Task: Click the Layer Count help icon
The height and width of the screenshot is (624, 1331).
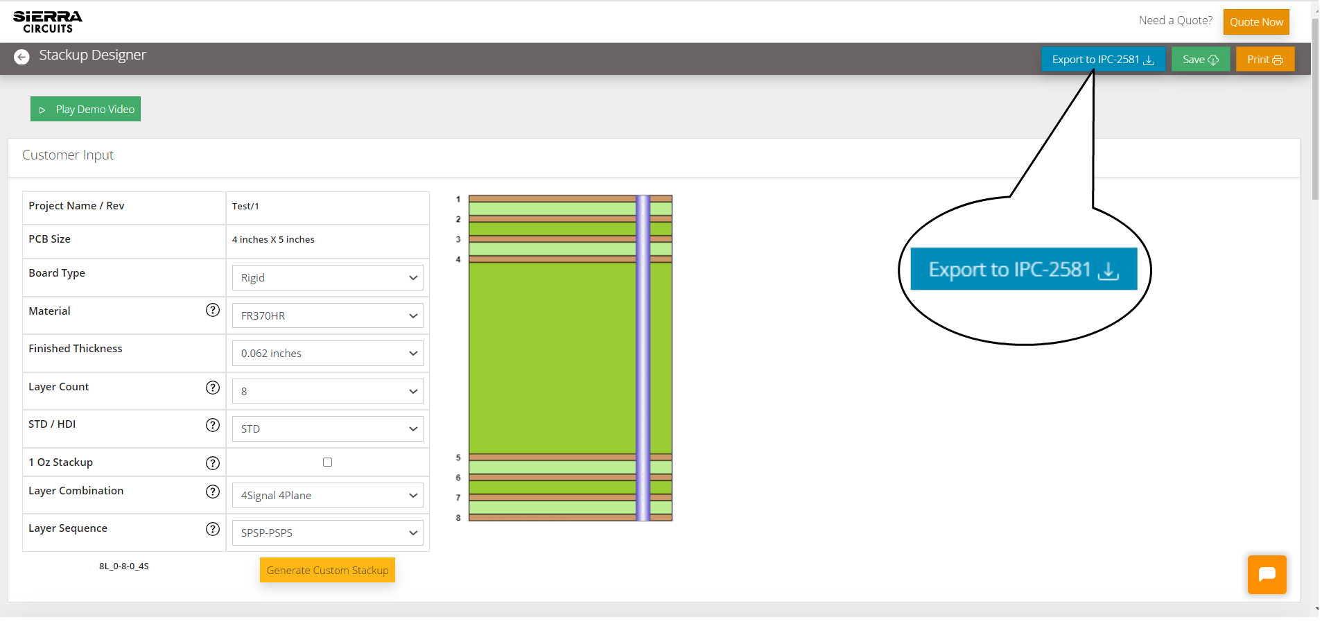Action: point(213,388)
